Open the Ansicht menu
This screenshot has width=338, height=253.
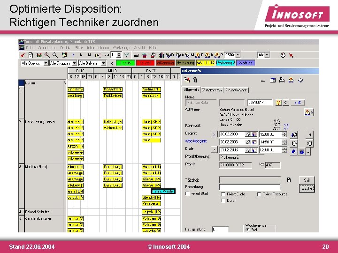click(140, 48)
